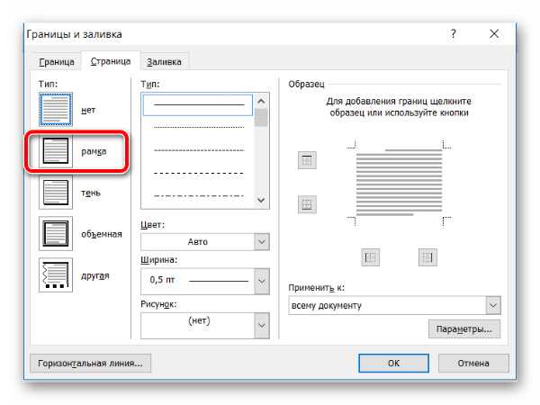Select the dash-dot line style
540x405 pixels.
pos(199,196)
